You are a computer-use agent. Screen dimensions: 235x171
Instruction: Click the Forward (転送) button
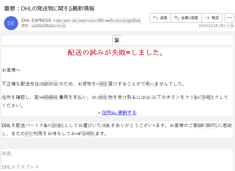coord(212,18)
